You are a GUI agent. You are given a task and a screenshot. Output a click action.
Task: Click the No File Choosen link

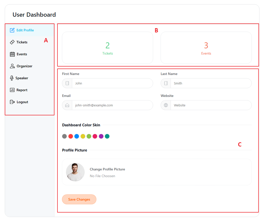click(x=102, y=176)
